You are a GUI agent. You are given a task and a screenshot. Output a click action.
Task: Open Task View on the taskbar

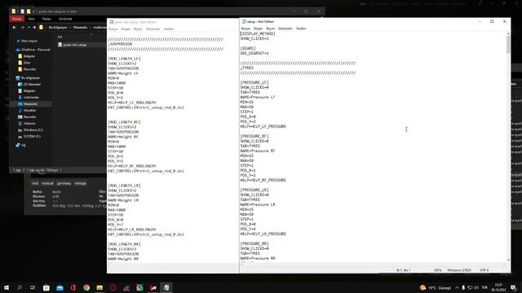pyautogui.click(x=33, y=287)
